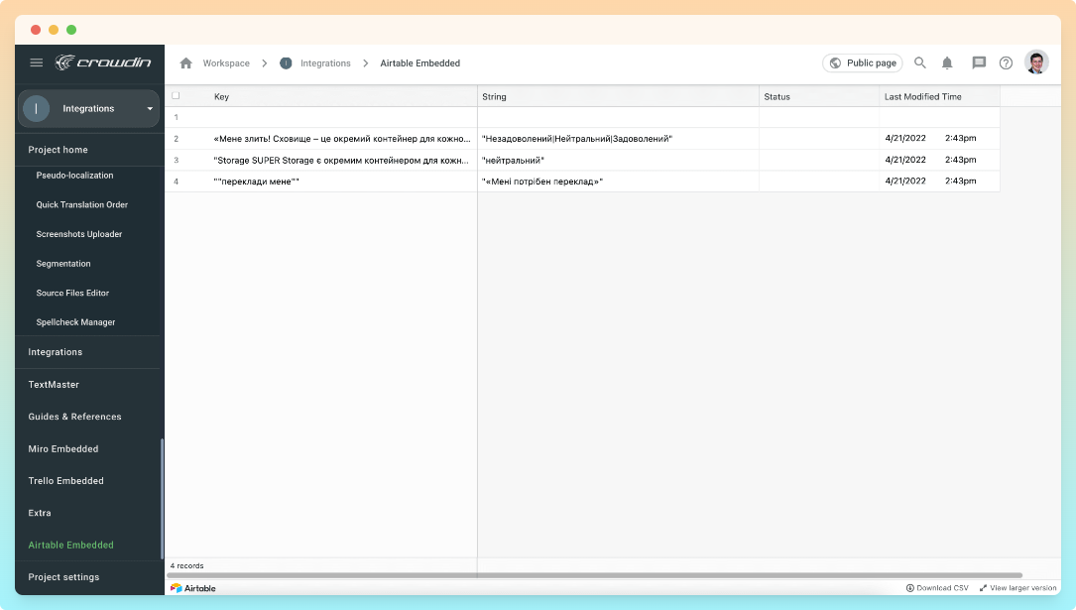Go to home via house icon
This screenshot has height=610, width=1076.
tap(186, 63)
